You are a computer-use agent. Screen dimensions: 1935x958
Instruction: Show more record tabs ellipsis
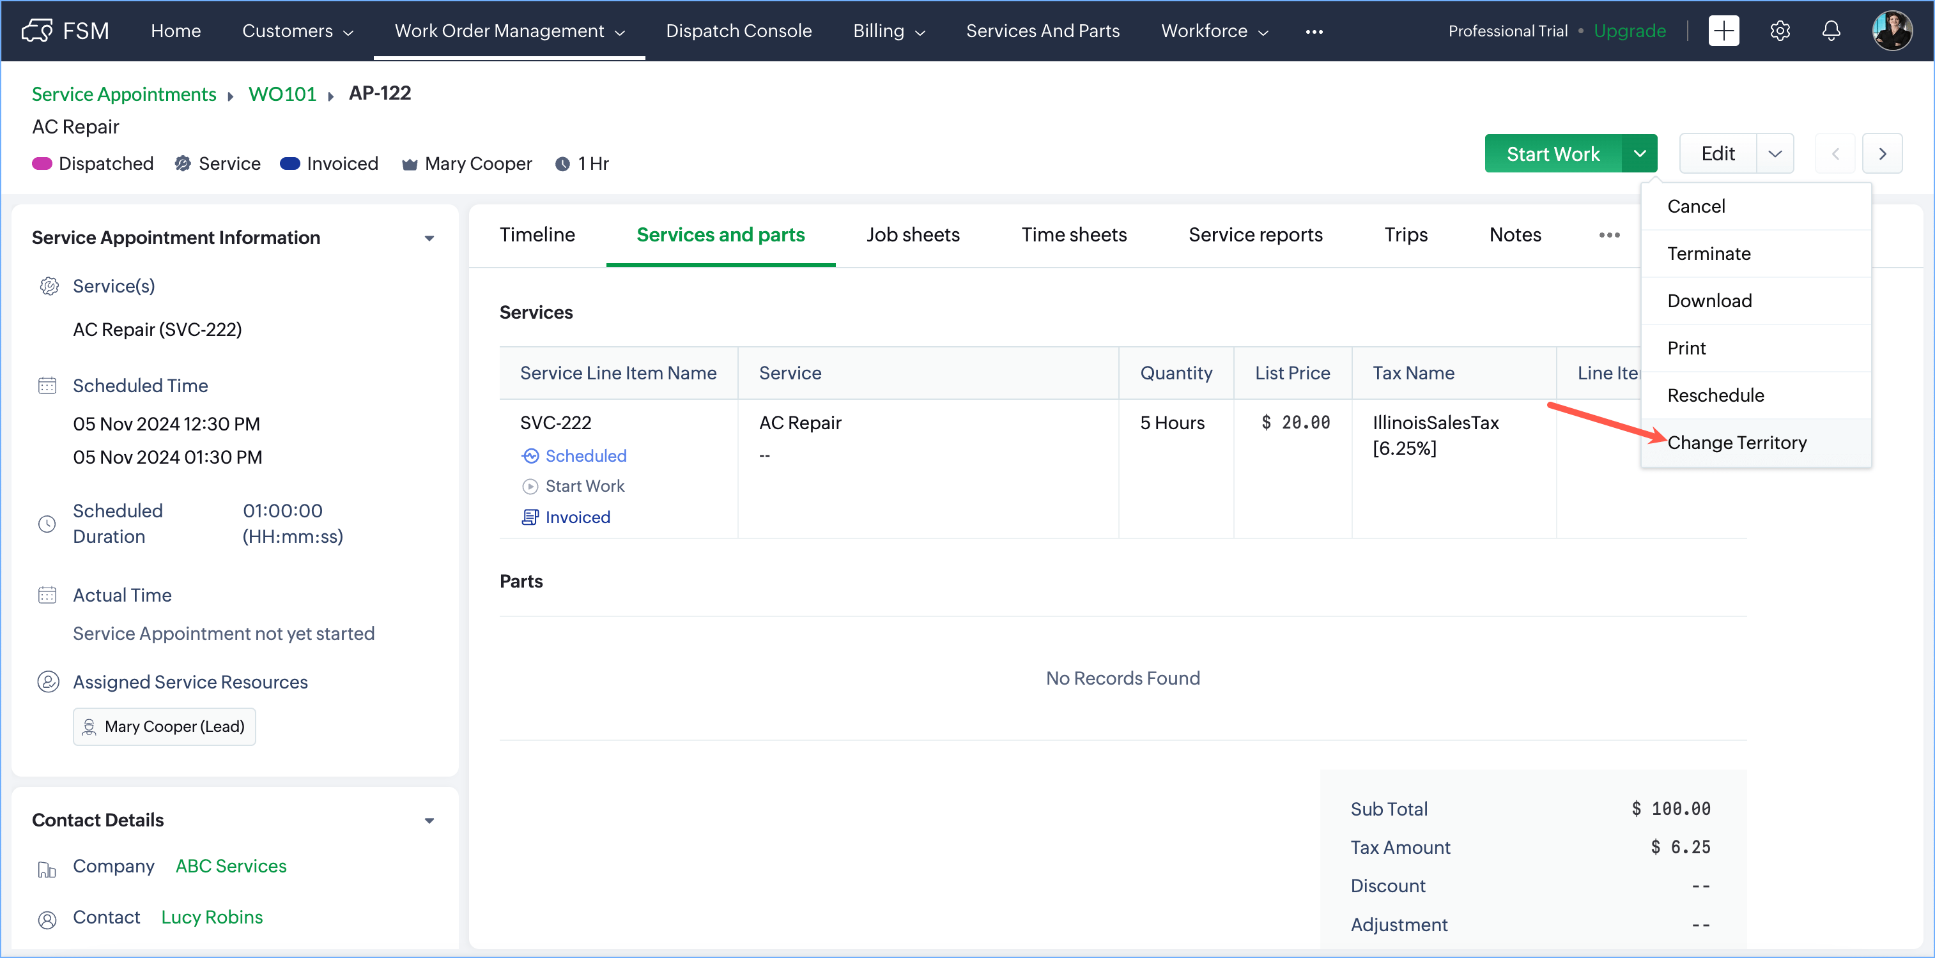tap(1609, 235)
